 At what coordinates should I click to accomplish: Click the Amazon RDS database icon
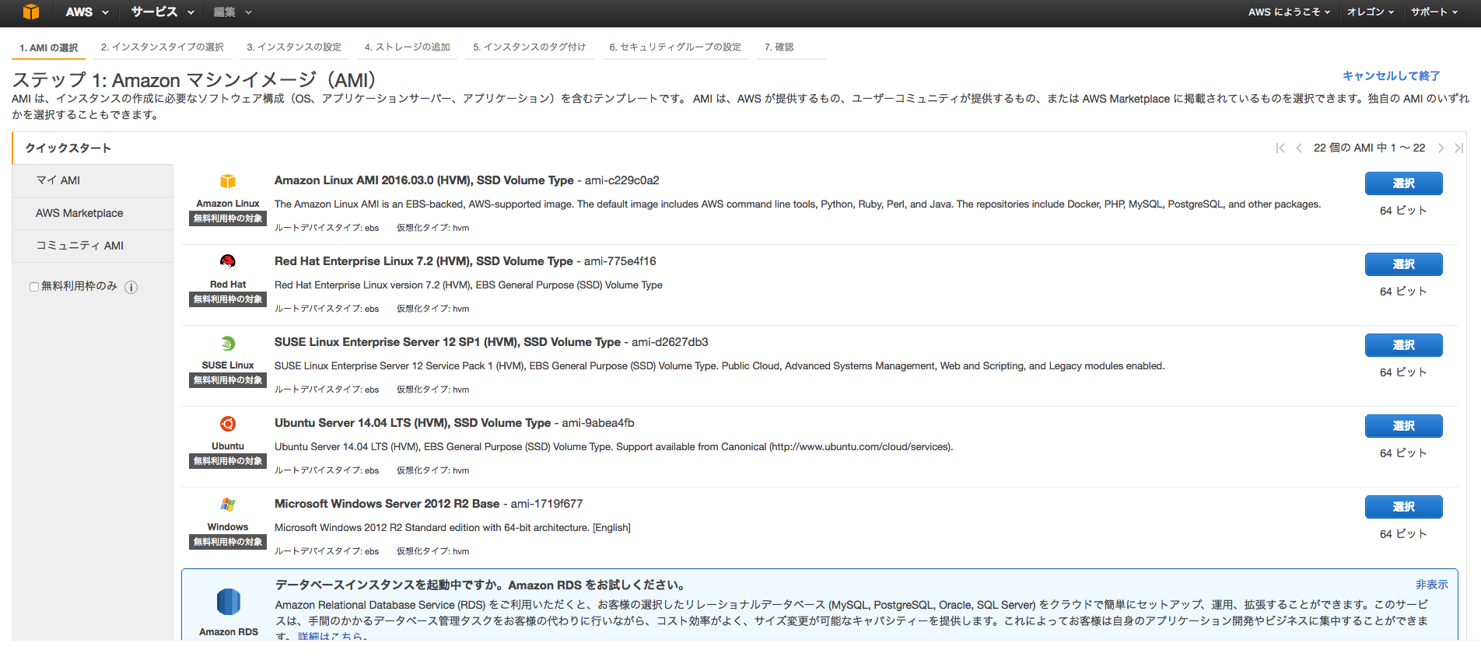pyautogui.click(x=229, y=602)
